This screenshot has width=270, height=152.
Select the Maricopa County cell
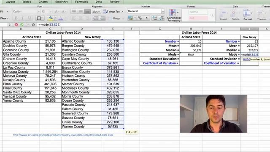tap(21, 71)
